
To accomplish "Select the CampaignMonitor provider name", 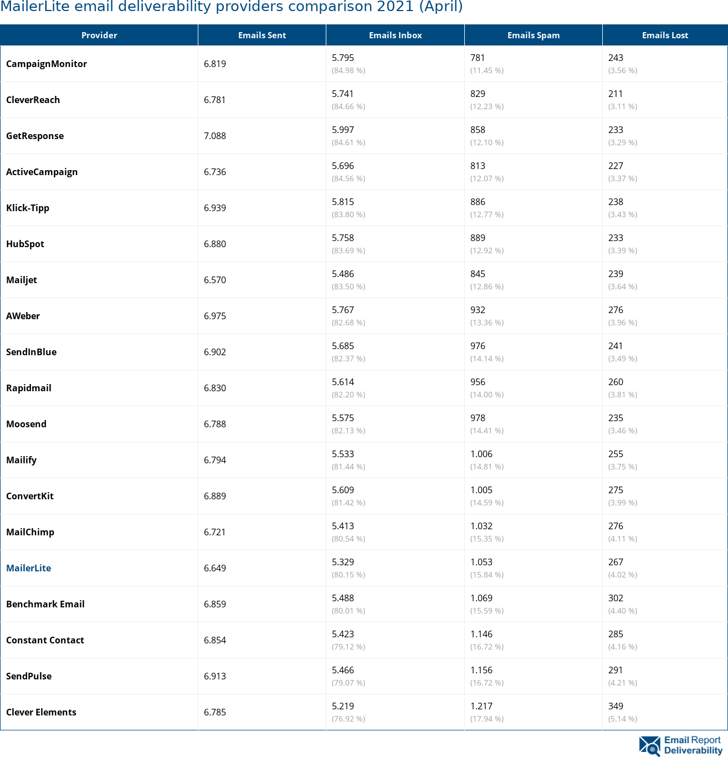I will click(47, 64).
